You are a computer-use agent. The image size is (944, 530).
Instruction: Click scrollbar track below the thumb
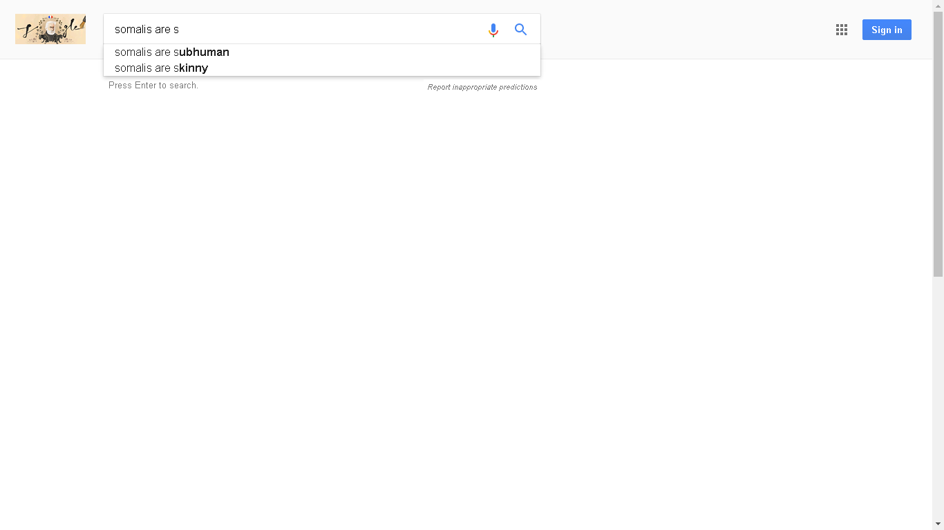click(x=938, y=397)
